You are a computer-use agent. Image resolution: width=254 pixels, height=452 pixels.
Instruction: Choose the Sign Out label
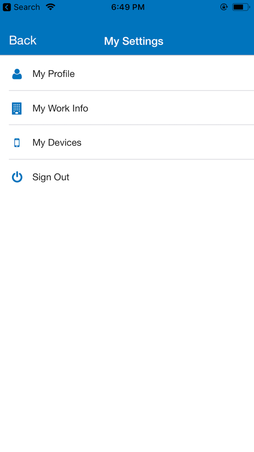pos(51,177)
